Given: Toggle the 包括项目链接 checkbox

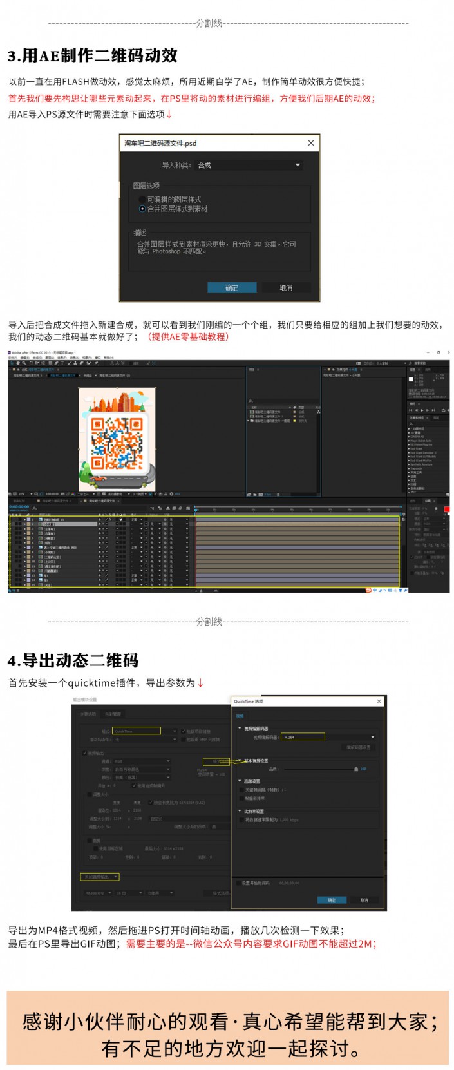Looking at the screenshot, I should 183,731.
